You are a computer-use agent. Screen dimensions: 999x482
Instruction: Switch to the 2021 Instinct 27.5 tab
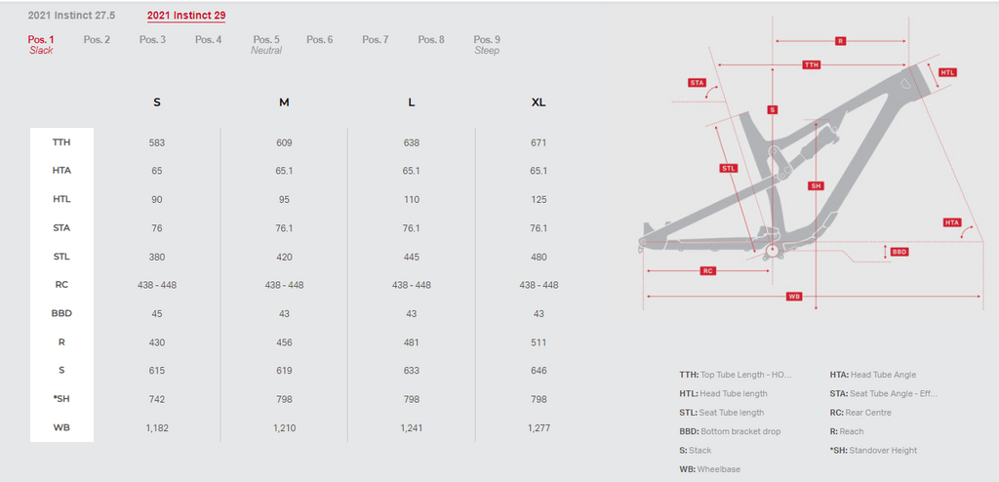71,16
